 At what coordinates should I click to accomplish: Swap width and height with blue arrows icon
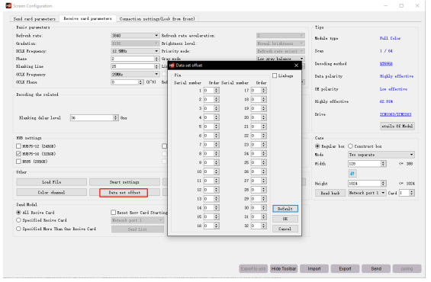click(352, 174)
